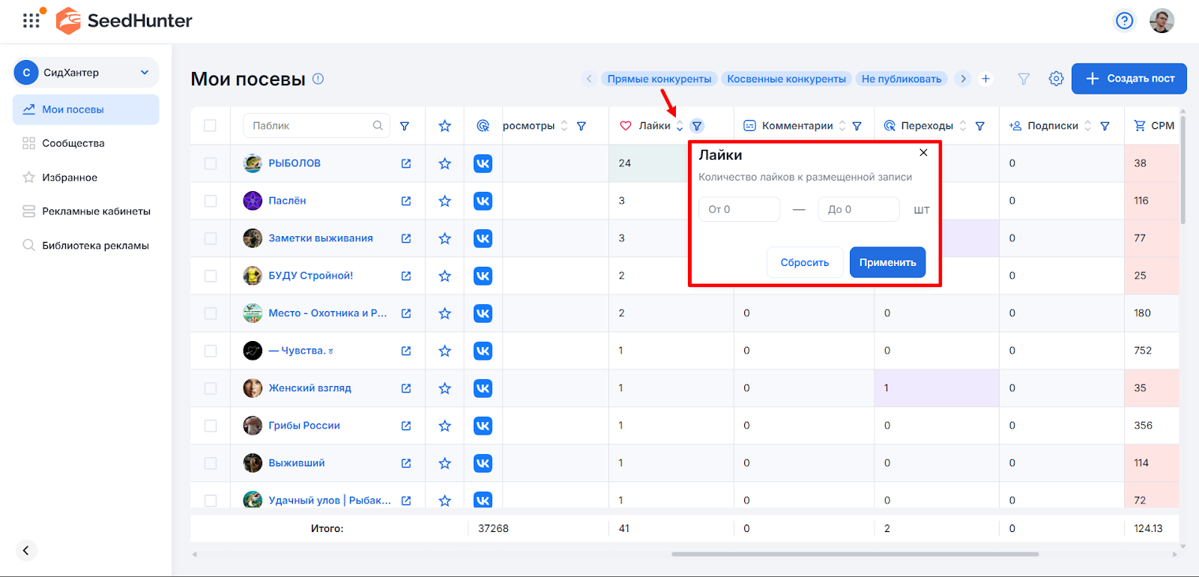Collapse the sidebar with arrow button
Viewport: 1199px width, 577px height.
click(26, 551)
